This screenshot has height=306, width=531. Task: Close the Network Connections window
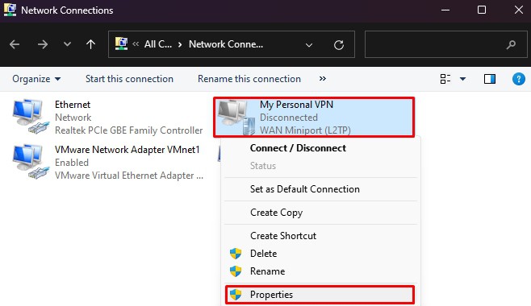click(518, 10)
